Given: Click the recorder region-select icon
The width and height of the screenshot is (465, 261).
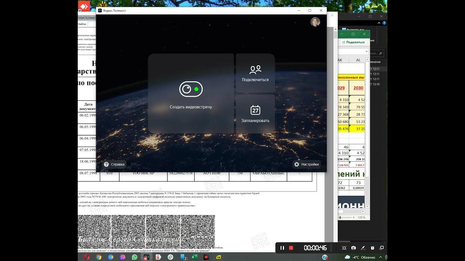Looking at the screenshot, I should click(344, 248).
